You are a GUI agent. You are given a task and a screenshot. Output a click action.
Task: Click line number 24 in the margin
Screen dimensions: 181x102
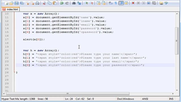coord(7,65)
